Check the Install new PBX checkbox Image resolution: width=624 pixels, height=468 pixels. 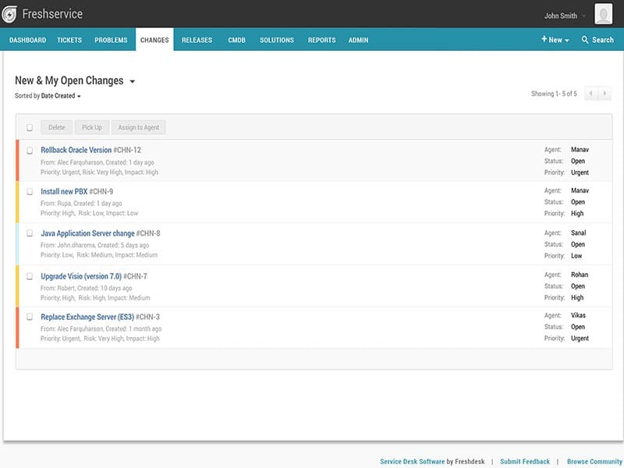tap(30, 192)
